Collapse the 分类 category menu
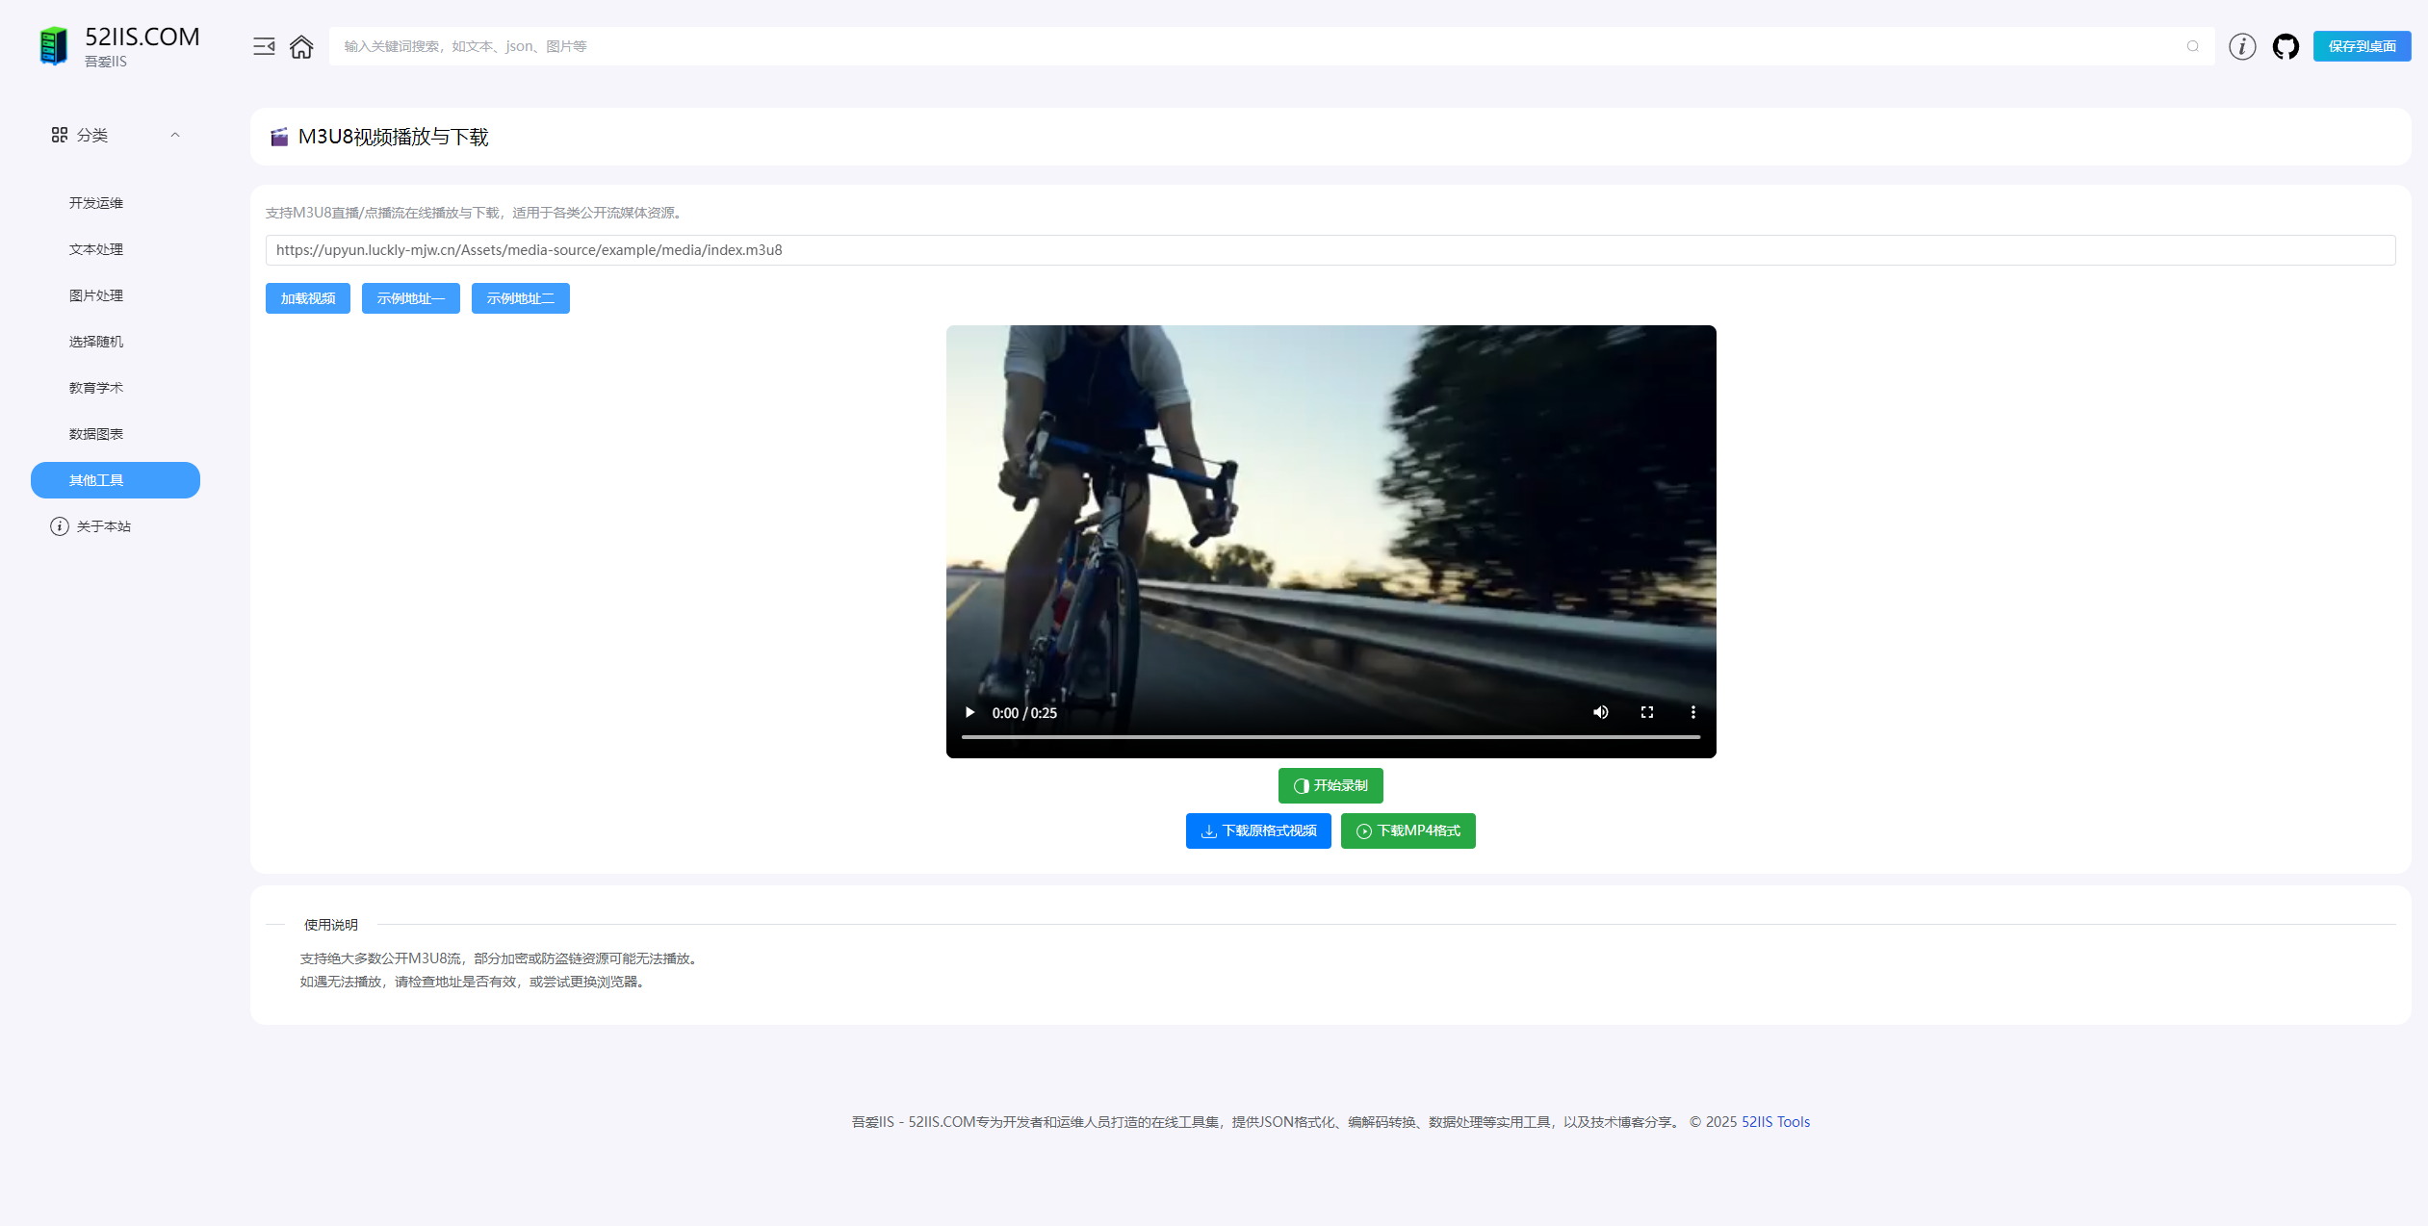 pos(175,135)
